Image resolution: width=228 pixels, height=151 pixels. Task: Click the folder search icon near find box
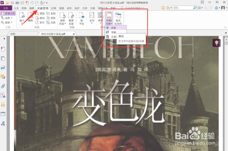168,8
